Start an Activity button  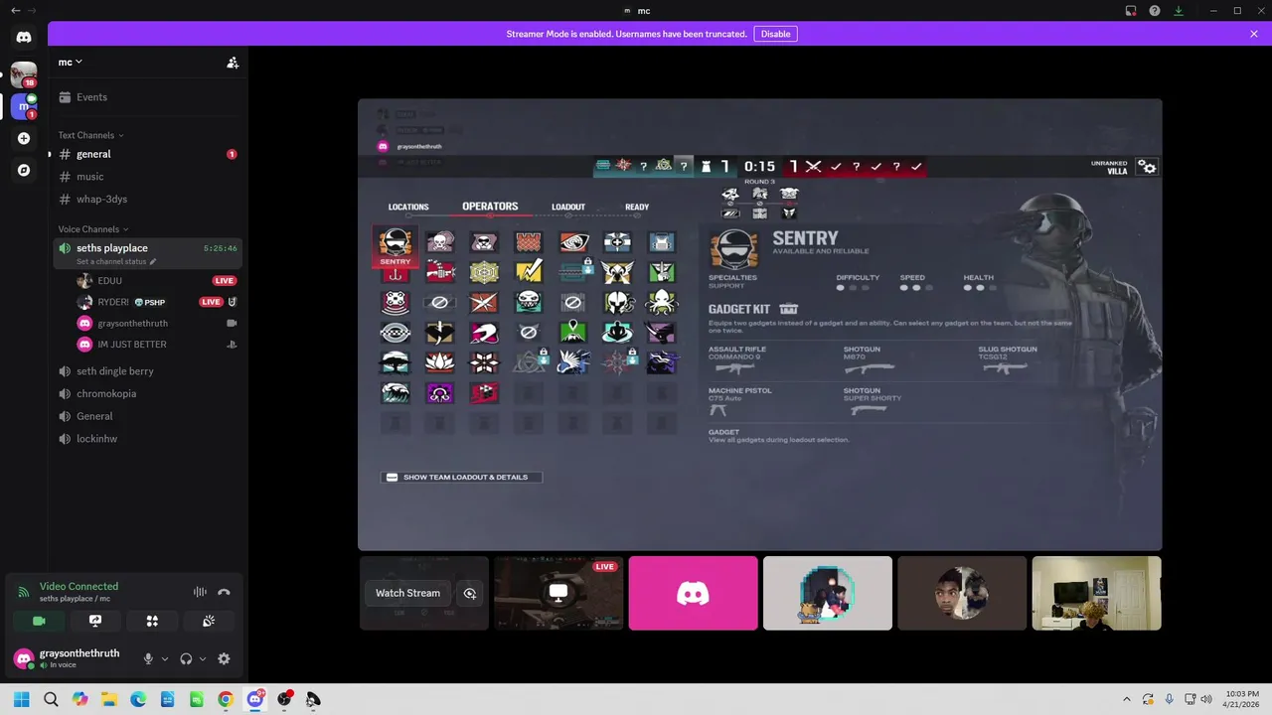(152, 621)
